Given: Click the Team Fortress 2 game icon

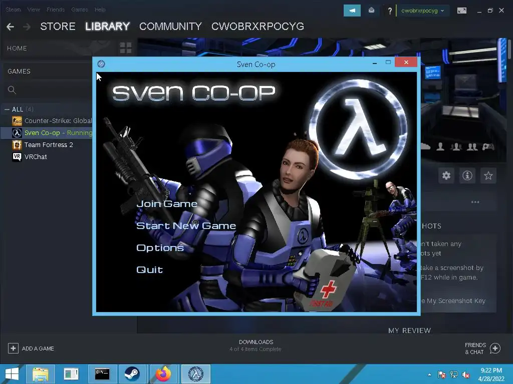Looking at the screenshot, I should click(17, 144).
